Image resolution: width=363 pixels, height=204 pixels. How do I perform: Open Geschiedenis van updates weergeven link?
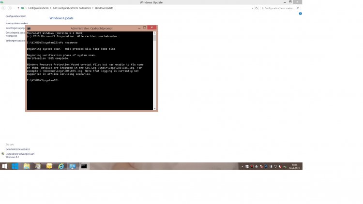[15, 34]
